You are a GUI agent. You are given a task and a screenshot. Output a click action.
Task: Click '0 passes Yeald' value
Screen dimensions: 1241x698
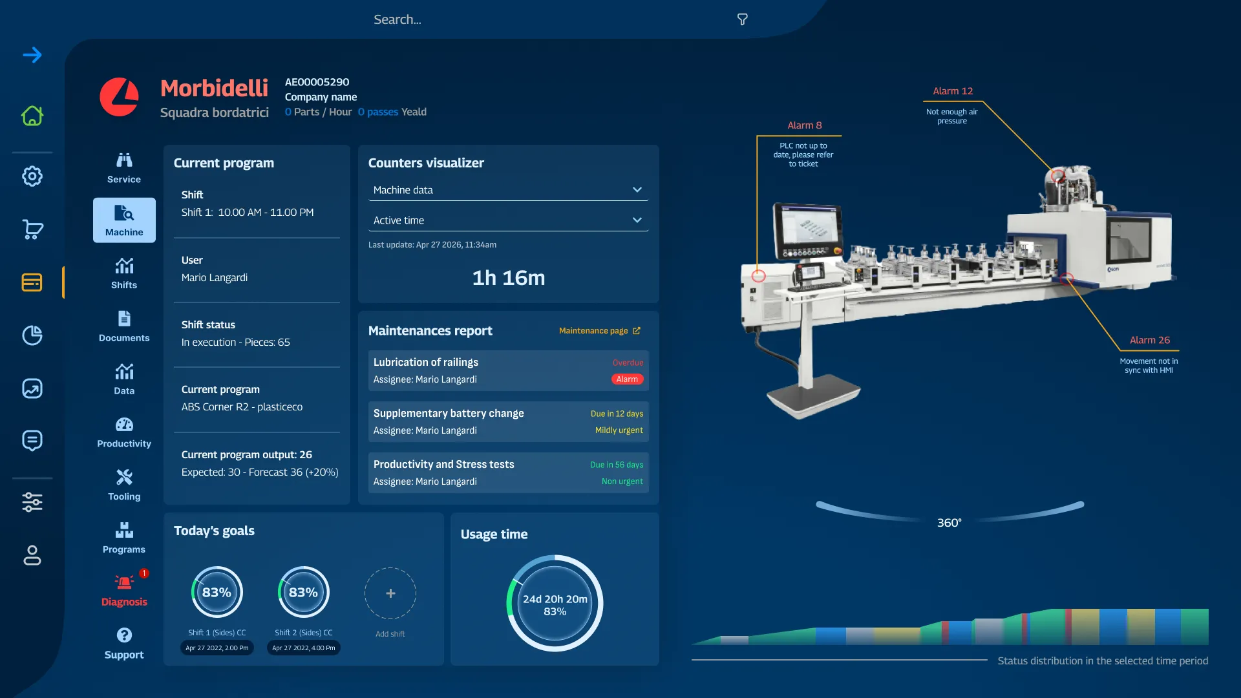pyautogui.click(x=392, y=112)
